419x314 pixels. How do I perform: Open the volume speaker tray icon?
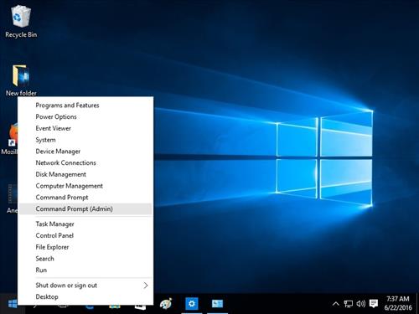click(360, 304)
